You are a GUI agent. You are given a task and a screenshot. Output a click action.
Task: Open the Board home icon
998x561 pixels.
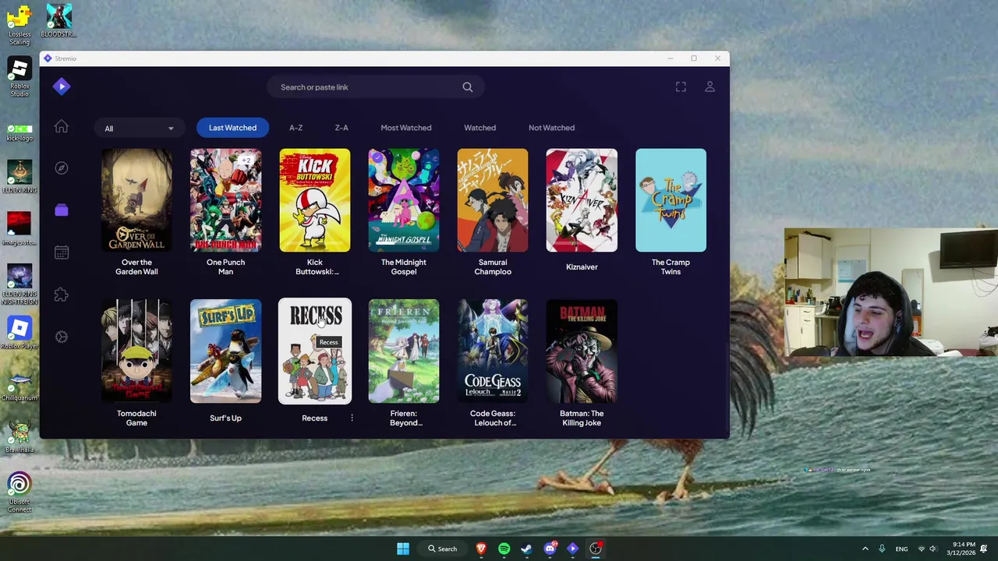(x=62, y=127)
